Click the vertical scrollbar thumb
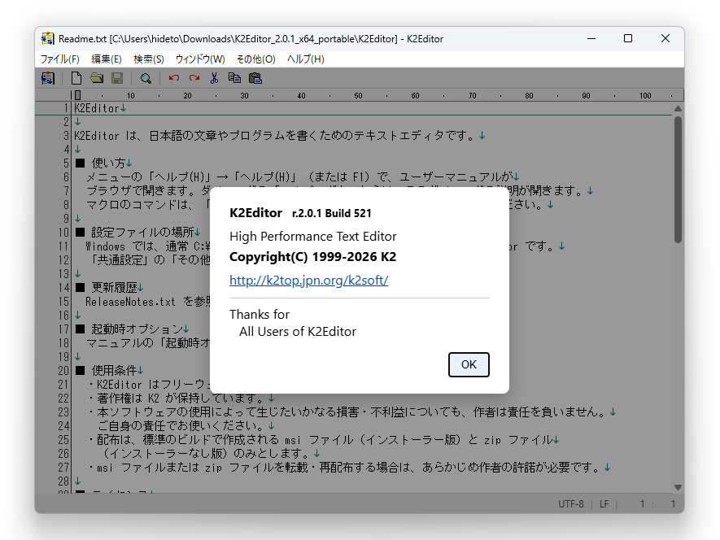 pos(678,179)
